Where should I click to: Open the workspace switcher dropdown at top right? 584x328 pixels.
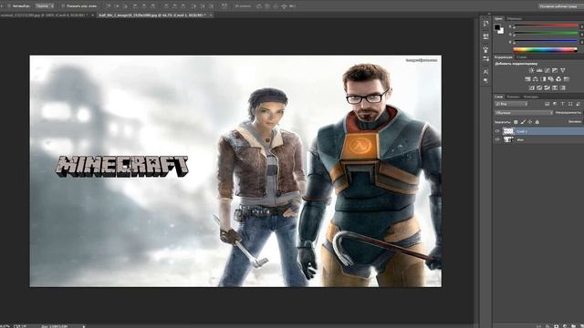point(560,6)
